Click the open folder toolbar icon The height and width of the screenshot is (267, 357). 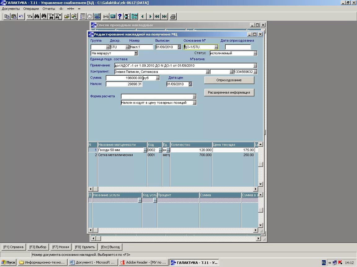[x=67, y=16]
